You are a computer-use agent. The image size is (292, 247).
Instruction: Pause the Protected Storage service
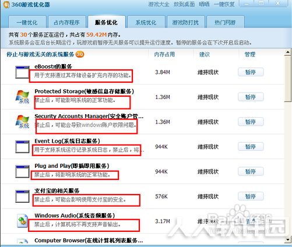251,97
